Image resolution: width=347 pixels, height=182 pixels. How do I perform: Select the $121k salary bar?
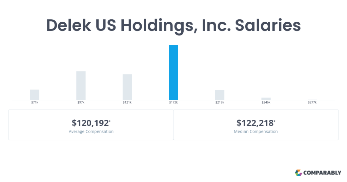[x=127, y=87]
